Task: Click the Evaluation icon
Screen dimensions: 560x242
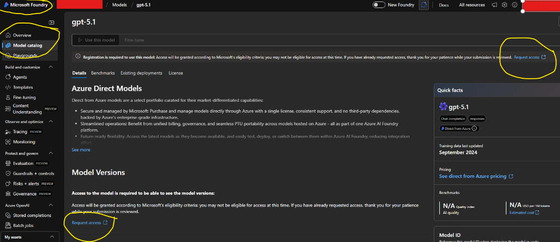Action: click(8, 163)
